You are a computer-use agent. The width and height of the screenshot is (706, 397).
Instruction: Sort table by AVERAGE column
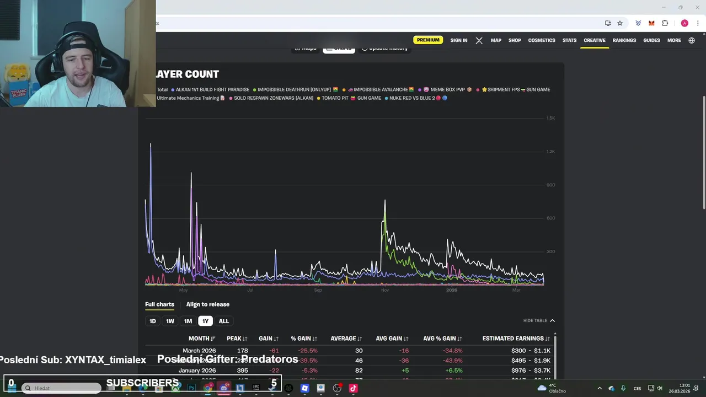(346, 339)
